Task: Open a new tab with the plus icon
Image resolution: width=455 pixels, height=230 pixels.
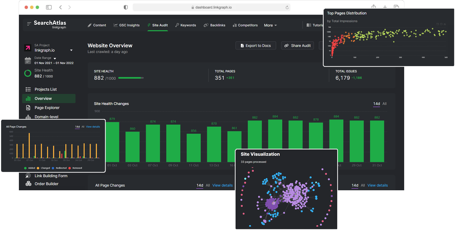Action: click(x=385, y=7)
